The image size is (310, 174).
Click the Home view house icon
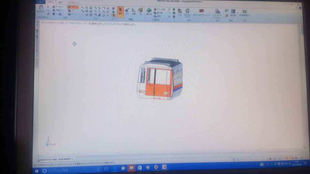tap(54, 7)
